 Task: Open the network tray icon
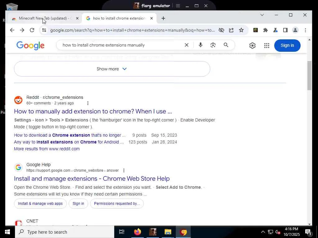click(270, 232)
